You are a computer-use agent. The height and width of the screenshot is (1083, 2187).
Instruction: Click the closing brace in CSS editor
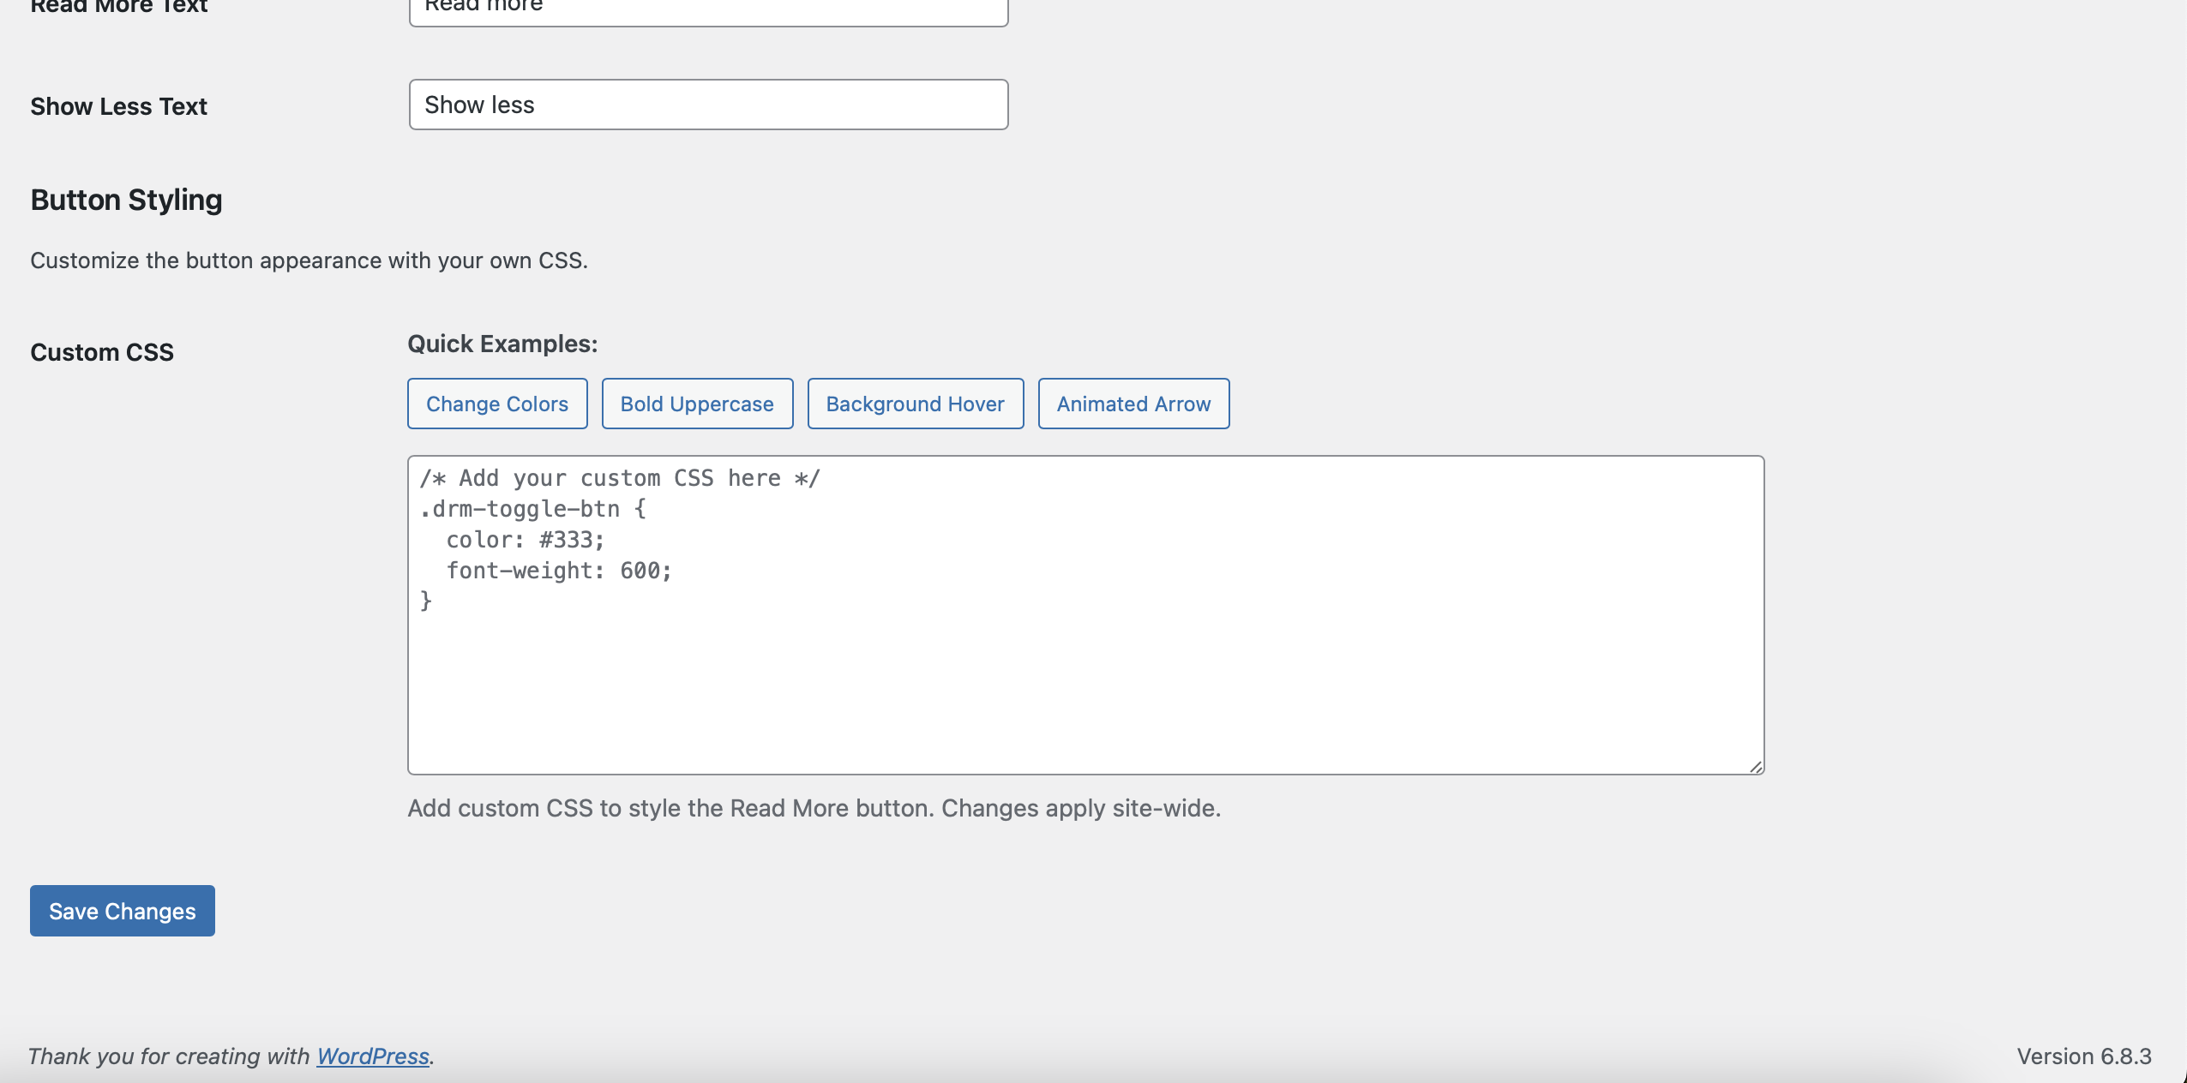click(426, 601)
